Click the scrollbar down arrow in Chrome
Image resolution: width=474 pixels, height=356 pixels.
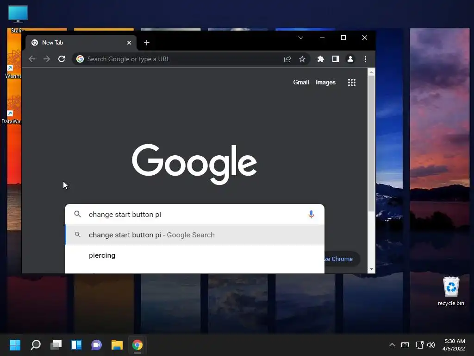coord(371,269)
